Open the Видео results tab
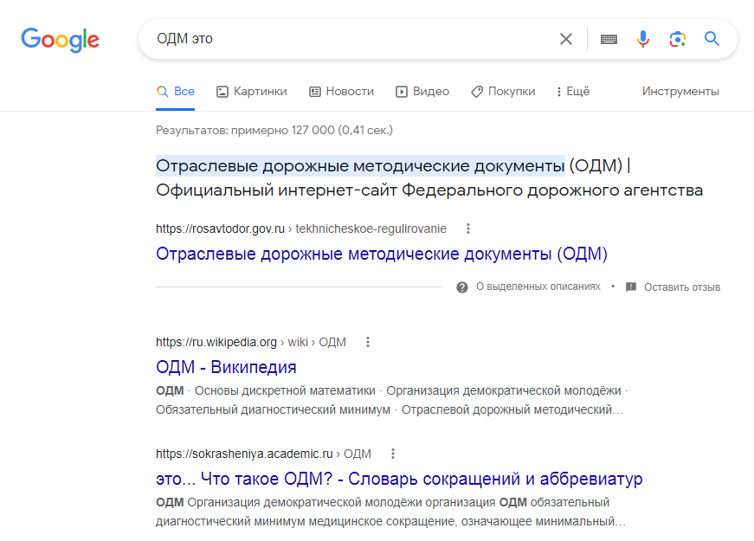754x541 pixels. click(422, 92)
